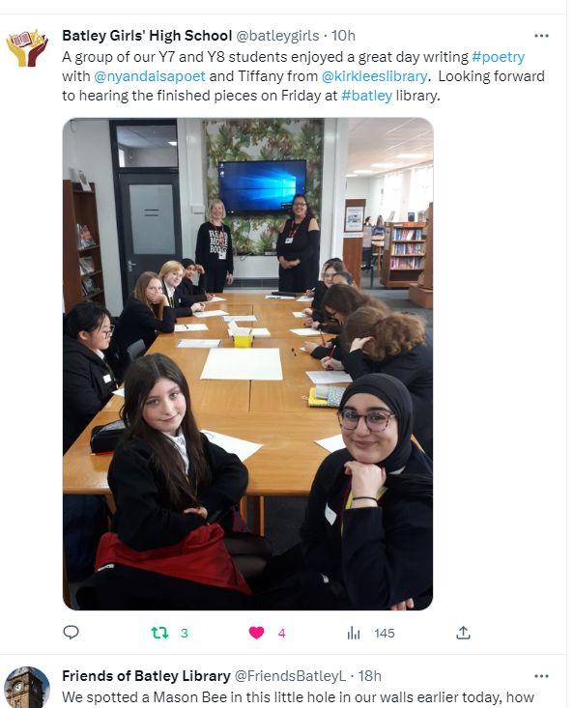
Task: Open the three-dot menu on Friends of Batley Library tweet
Action: [x=541, y=676]
